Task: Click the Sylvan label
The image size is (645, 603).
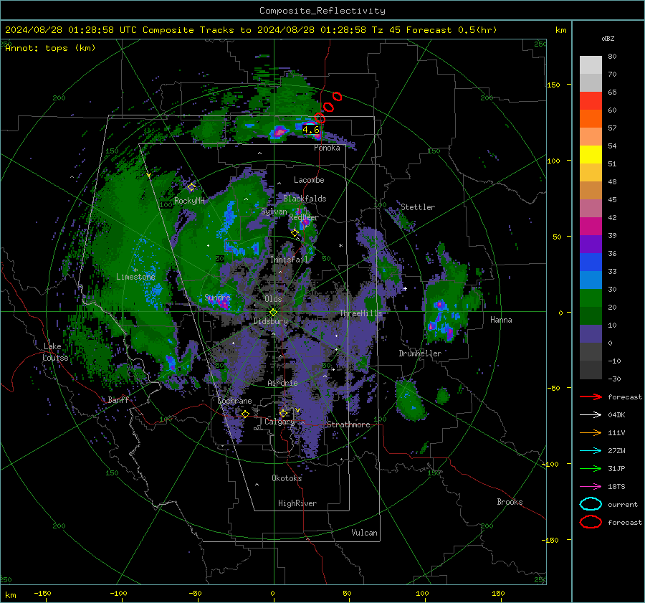Action: [x=274, y=212]
